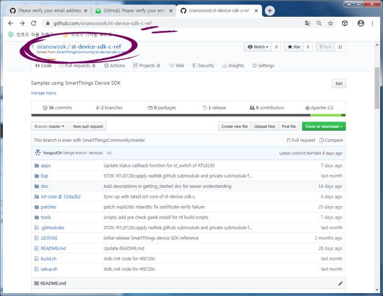This screenshot has height=296, width=383.
Task: Open the Chrome profile avatar icon
Action: [360, 23]
